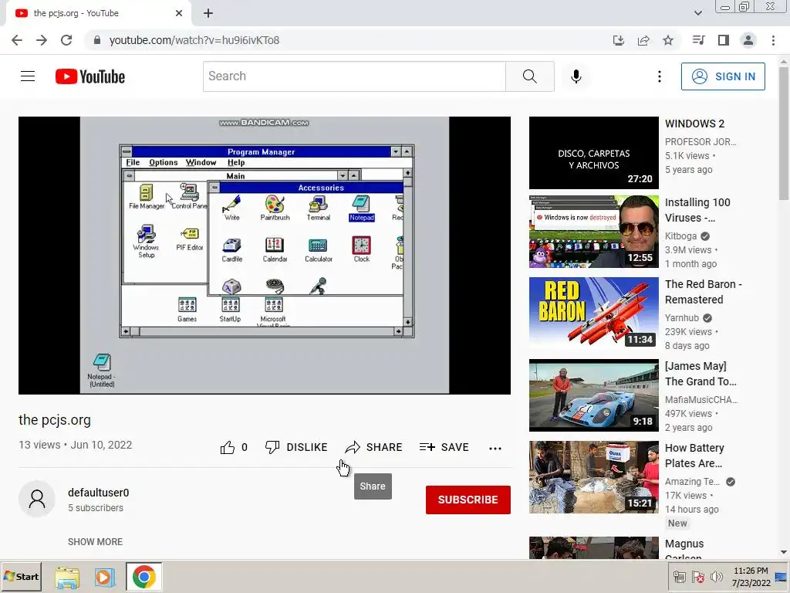Open the tab search chevron dropdown

click(x=697, y=13)
